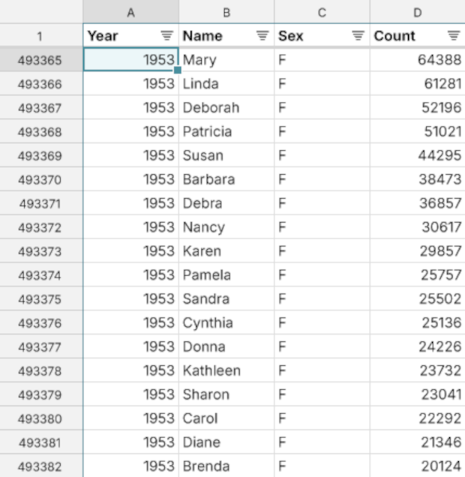Click the cell containing Linda
Viewport: 465px width, 477px height.
click(226, 84)
